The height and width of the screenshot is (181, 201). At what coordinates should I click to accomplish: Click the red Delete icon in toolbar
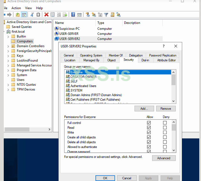[x=46, y=14]
